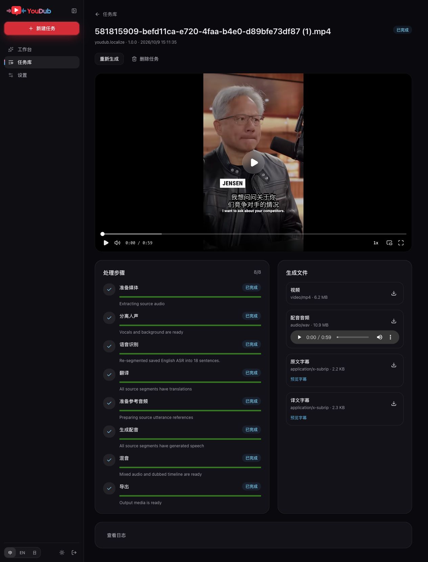428x562 pixels.
Task: Open audio player more options menu
Action: pos(390,337)
